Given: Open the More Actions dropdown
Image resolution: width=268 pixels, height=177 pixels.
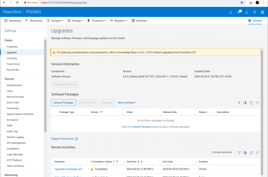Looking at the screenshot, I should 127,103.
